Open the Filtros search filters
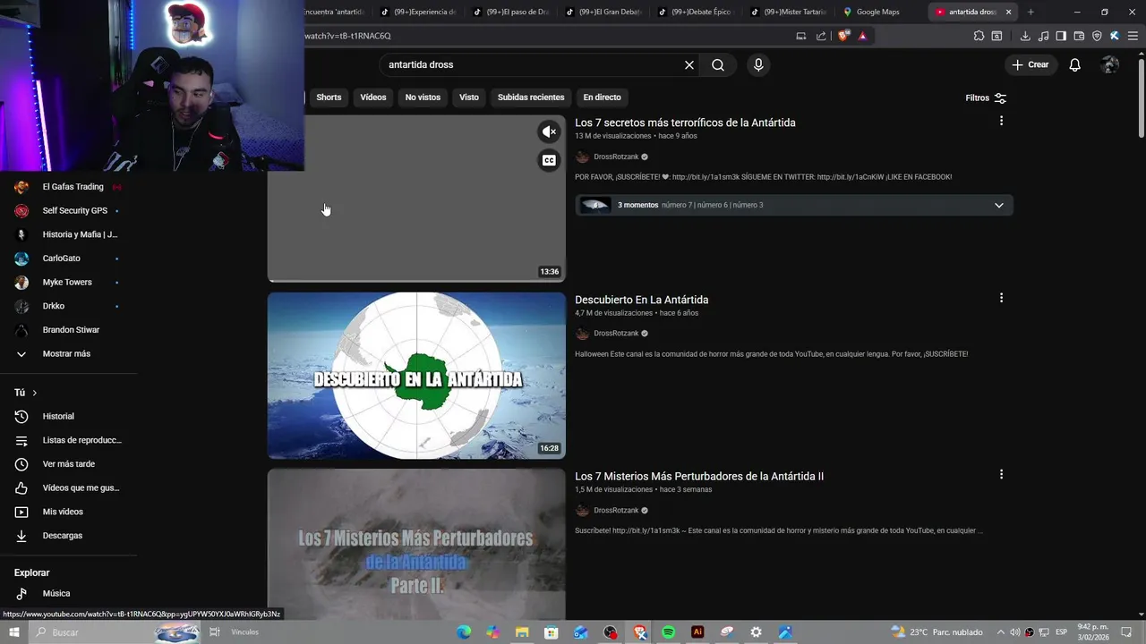Viewport: 1146px width, 644px height. (x=986, y=97)
